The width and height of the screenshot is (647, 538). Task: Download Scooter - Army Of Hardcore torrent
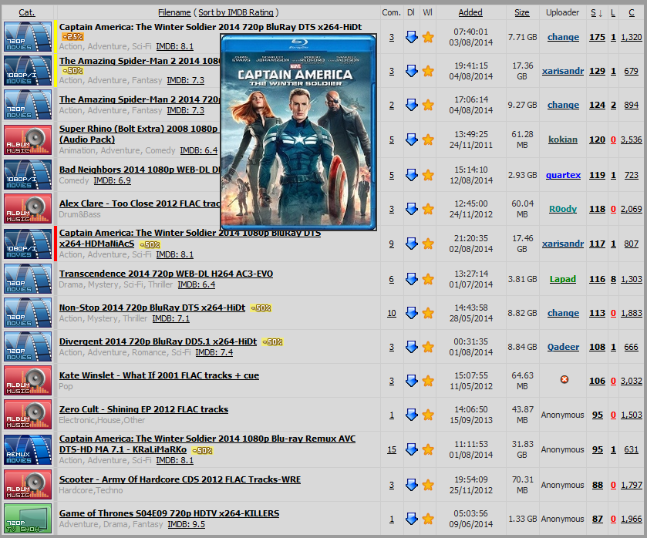(411, 485)
